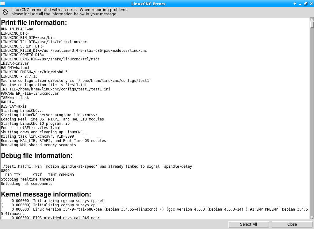Screen dimensions: 314x229
Task: Click the 'Found file(REL): ./test1.hal' line
Action: point(31,128)
